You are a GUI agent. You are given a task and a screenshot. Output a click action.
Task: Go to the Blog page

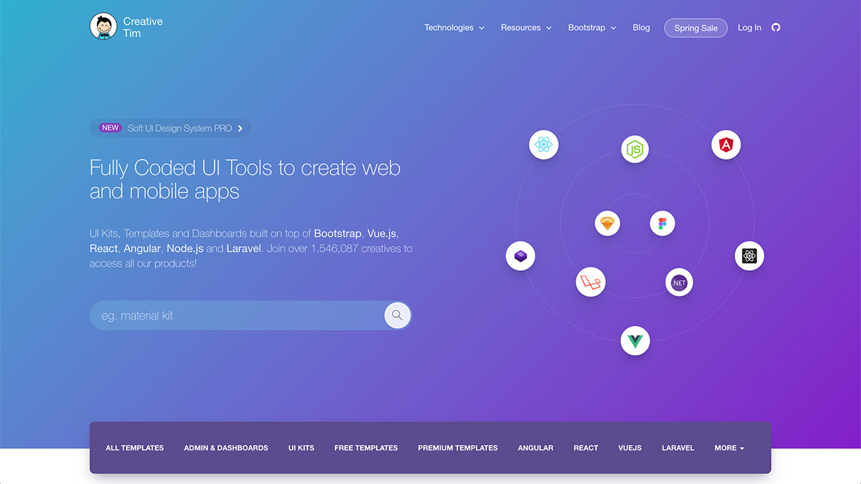[641, 28]
